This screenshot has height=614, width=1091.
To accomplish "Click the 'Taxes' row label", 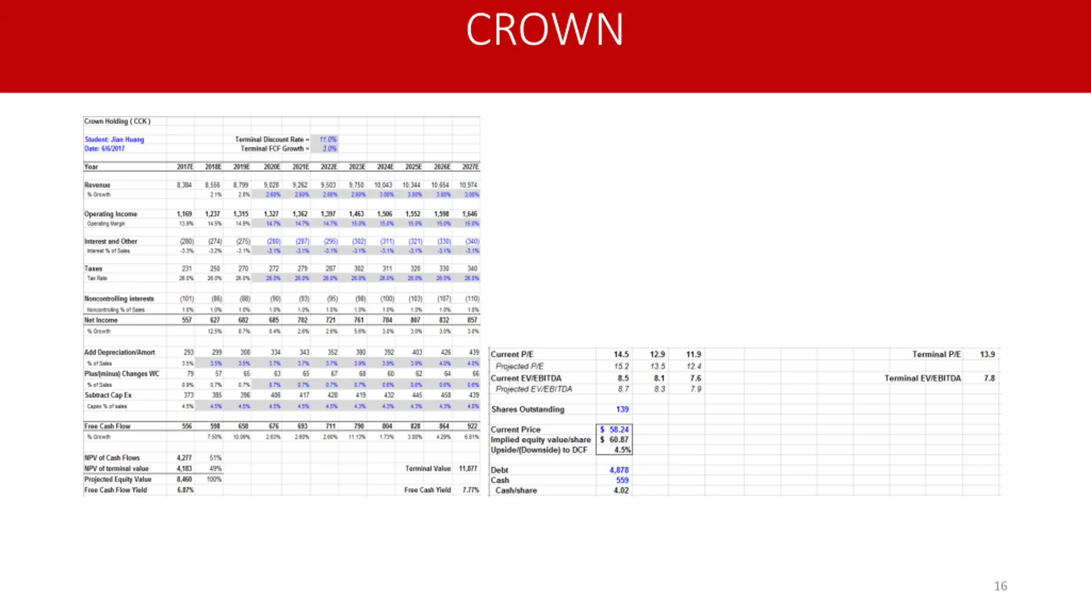I will (x=93, y=269).
